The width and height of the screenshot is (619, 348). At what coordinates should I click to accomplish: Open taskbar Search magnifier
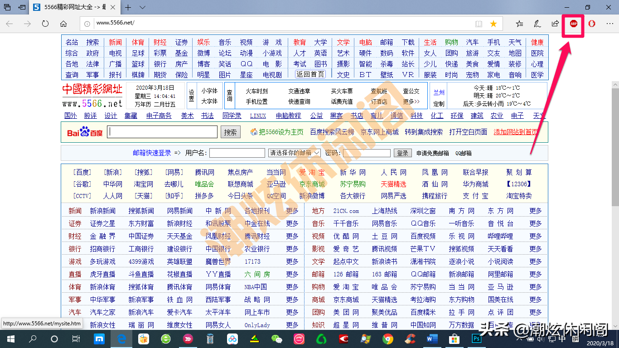click(x=33, y=339)
